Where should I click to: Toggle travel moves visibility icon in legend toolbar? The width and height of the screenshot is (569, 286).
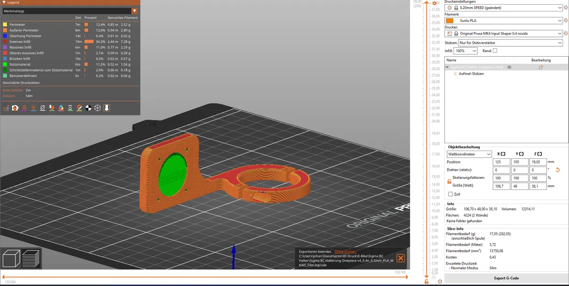[6, 108]
